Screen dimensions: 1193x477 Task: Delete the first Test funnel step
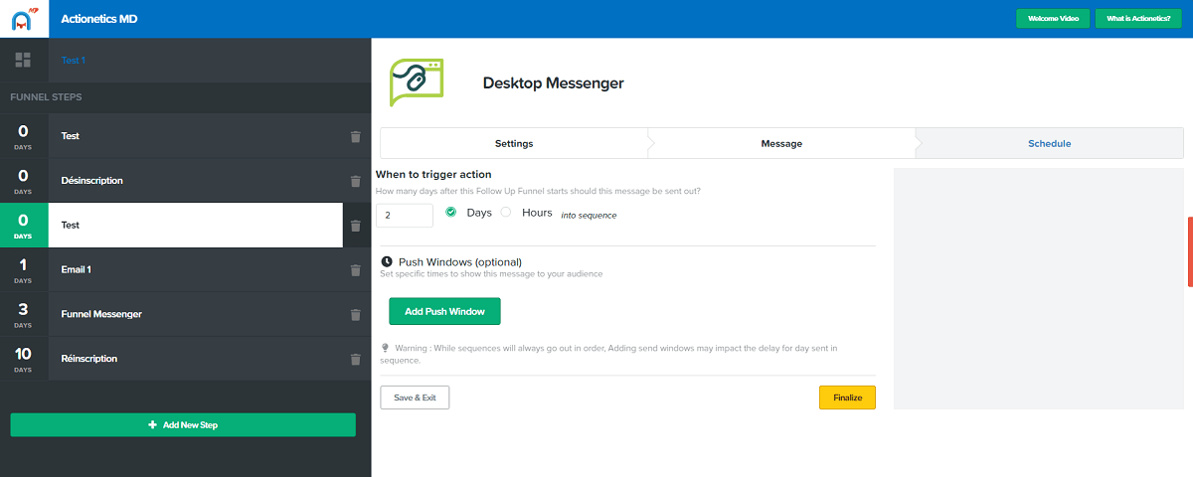point(356,137)
